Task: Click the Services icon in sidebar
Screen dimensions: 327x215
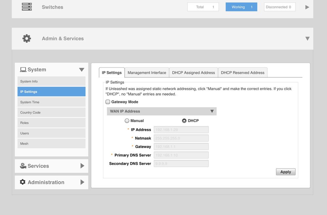Action: 23,166
